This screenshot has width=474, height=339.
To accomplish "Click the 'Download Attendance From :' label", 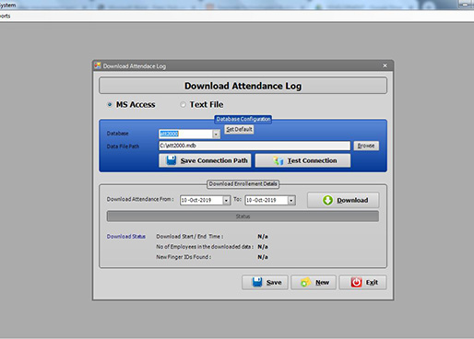I will [140, 199].
